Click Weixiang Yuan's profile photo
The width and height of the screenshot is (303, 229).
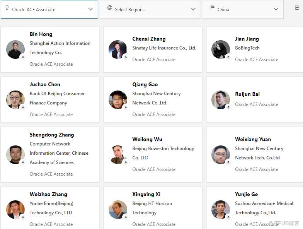(221, 155)
